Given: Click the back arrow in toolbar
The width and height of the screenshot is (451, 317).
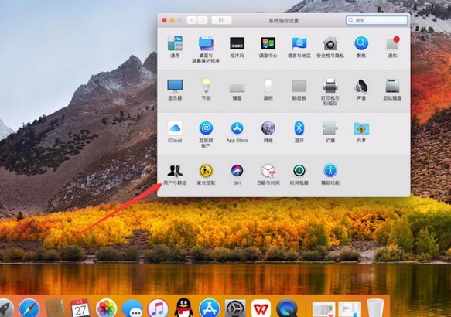Looking at the screenshot, I should click(x=192, y=20).
